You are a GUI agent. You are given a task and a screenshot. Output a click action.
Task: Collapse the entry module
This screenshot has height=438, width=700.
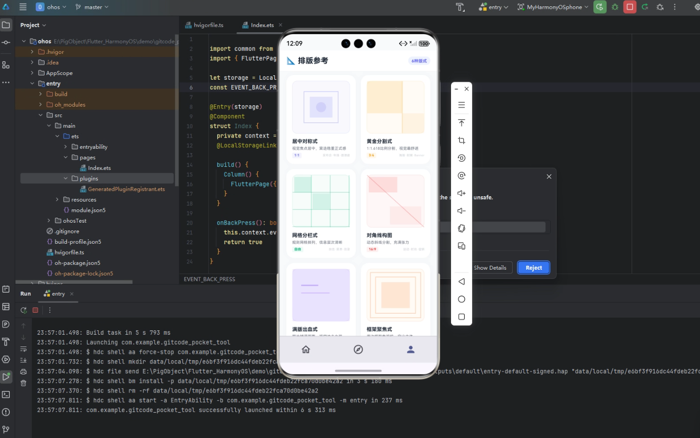point(32,84)
